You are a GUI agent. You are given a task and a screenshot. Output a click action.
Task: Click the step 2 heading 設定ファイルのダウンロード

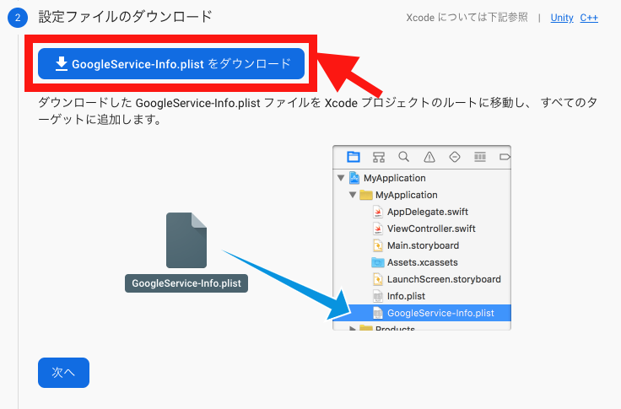pos(126,17)
